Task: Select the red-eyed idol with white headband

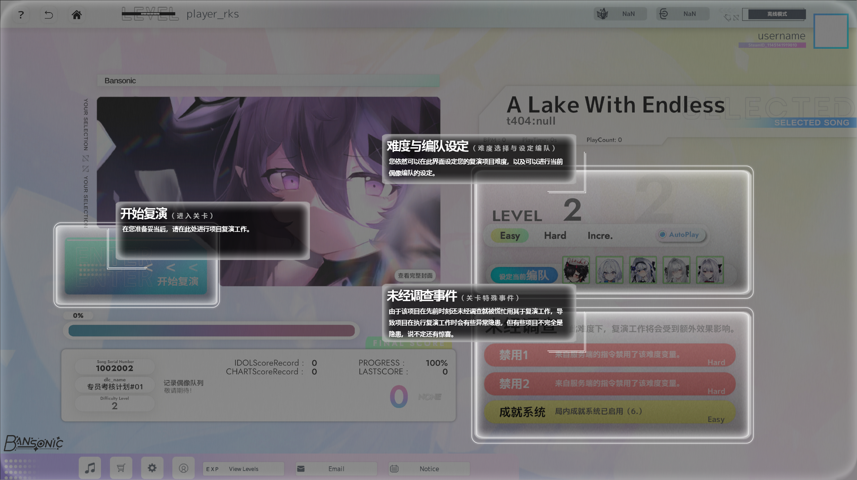Action: coord(710,270)
